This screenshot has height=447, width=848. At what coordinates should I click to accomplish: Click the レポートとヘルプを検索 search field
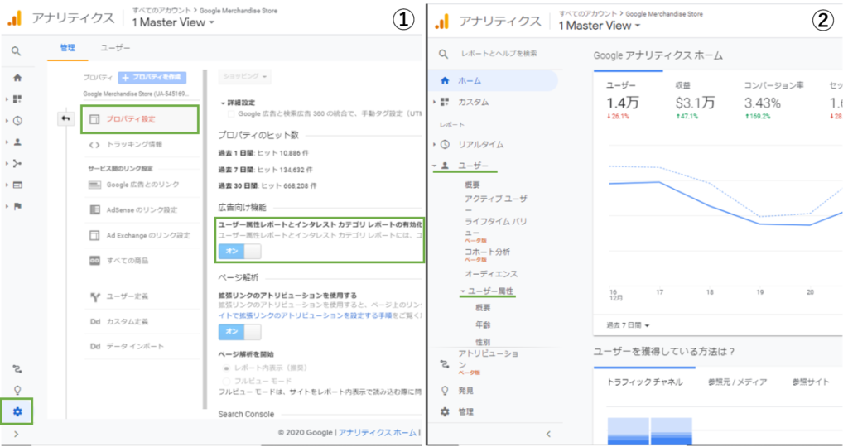point(499,54)
